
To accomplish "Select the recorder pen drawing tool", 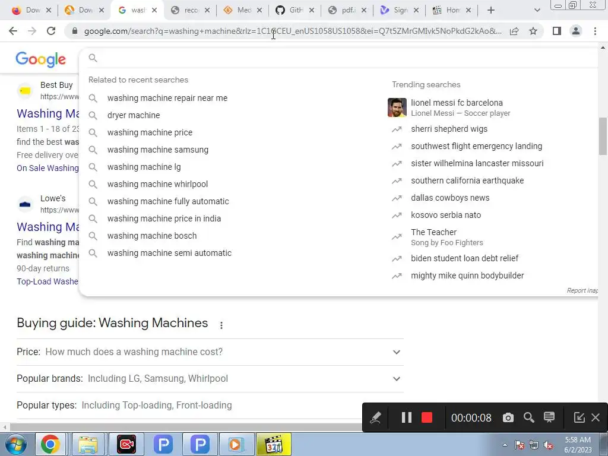I will click(x=375, y=417).
